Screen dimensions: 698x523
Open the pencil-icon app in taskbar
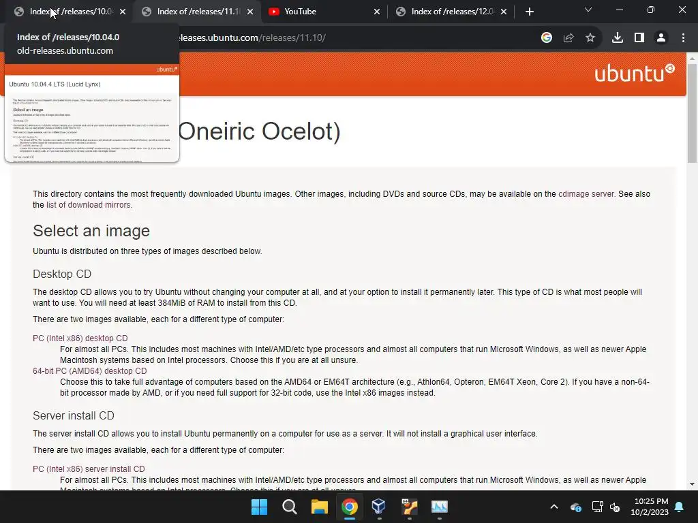(x=409, y=507)
